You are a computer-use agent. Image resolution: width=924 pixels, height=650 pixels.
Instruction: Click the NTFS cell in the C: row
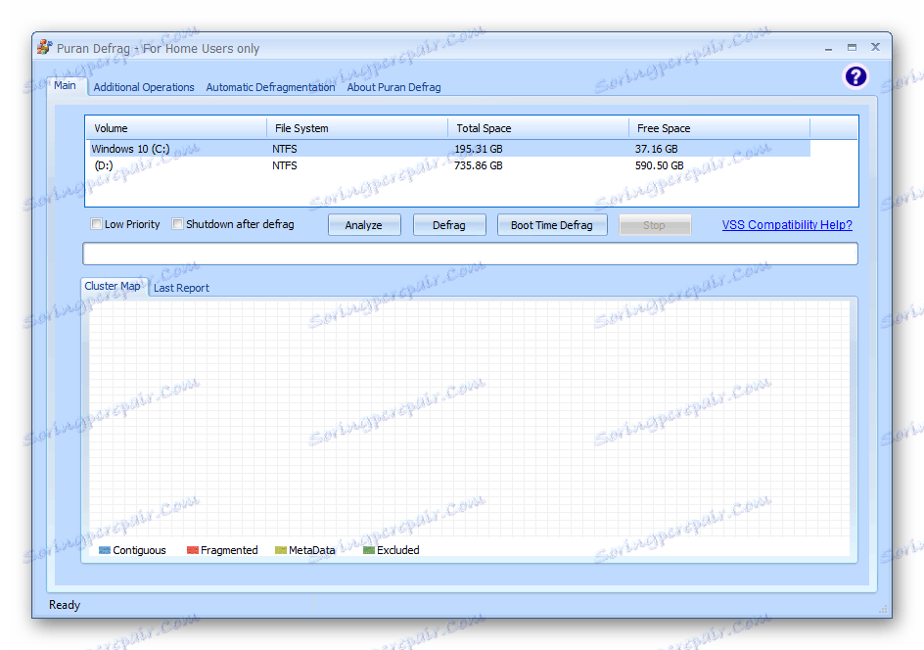(x=284, y=149)
